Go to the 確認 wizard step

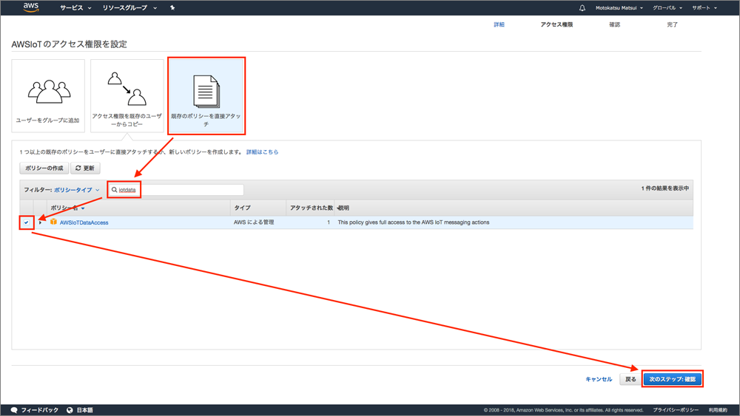coord(614,24)
